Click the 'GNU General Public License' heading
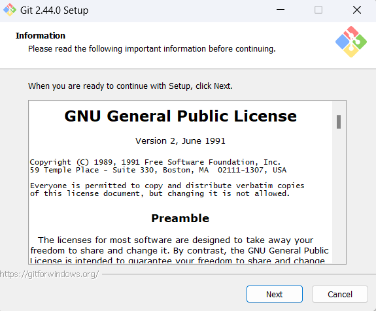The image size is (376, 311). [180, 116]
